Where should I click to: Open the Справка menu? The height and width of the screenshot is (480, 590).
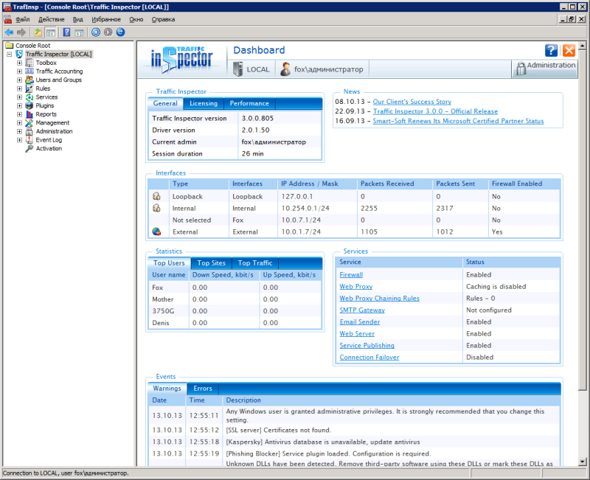point(163,19)
